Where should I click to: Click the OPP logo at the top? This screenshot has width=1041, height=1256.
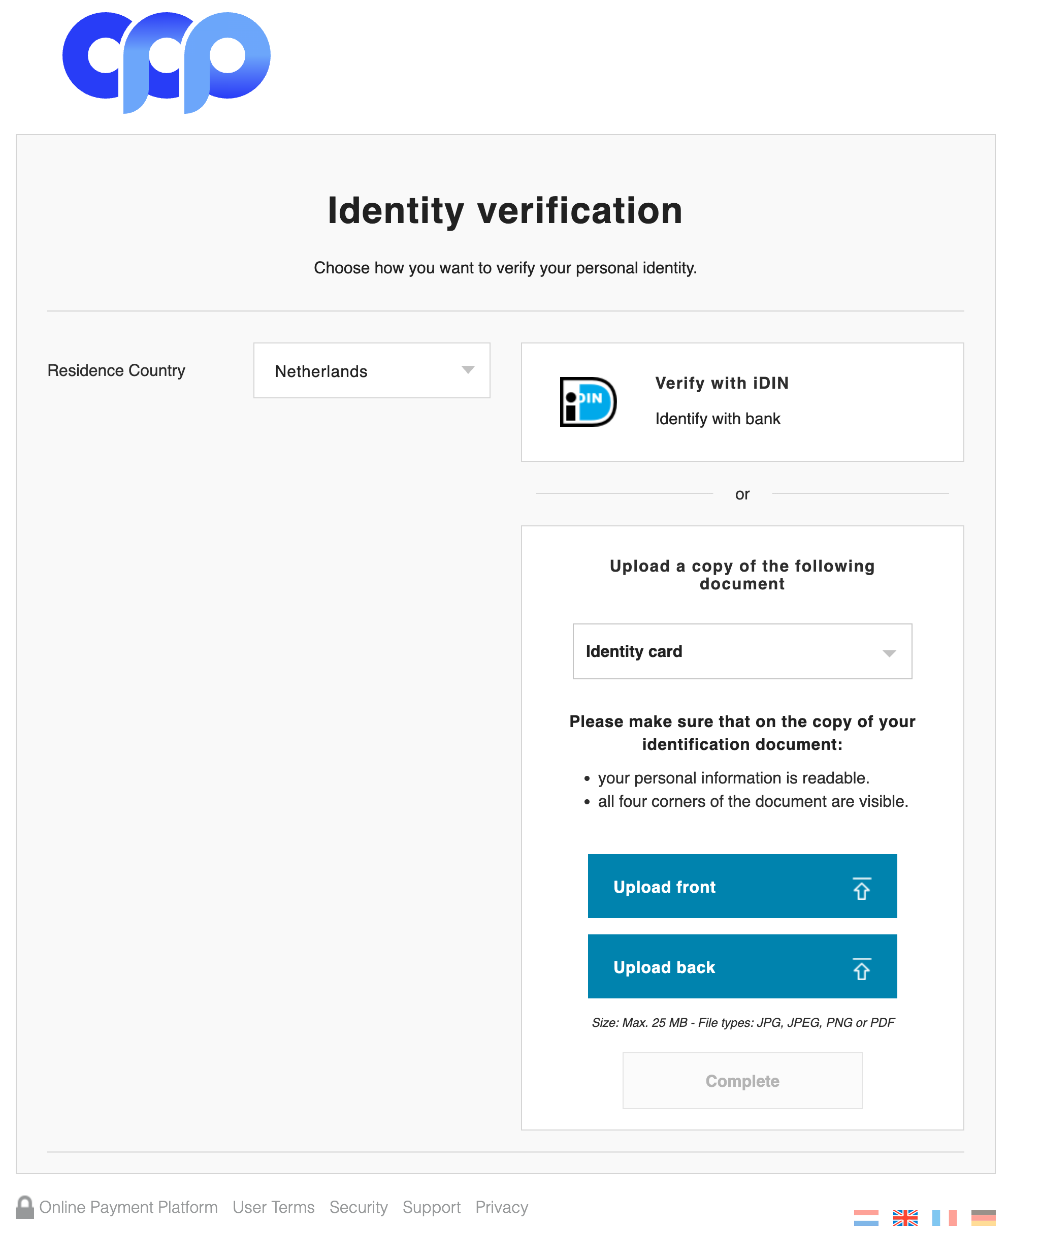click(x=166, y=62)
